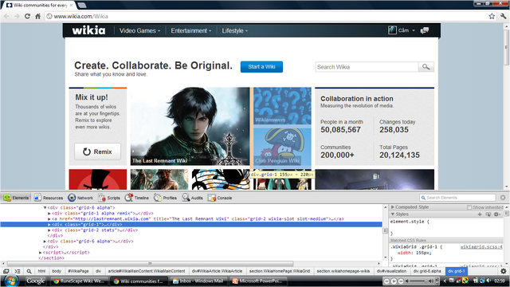Image resolution: width=510 pixels, height=287 pixels.
Task: Expand the script element node
Action: pos(41,253)
